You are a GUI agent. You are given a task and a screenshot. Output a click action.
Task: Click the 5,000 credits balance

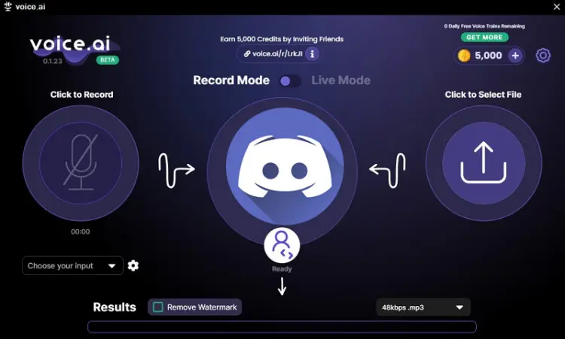coord(488,56)
